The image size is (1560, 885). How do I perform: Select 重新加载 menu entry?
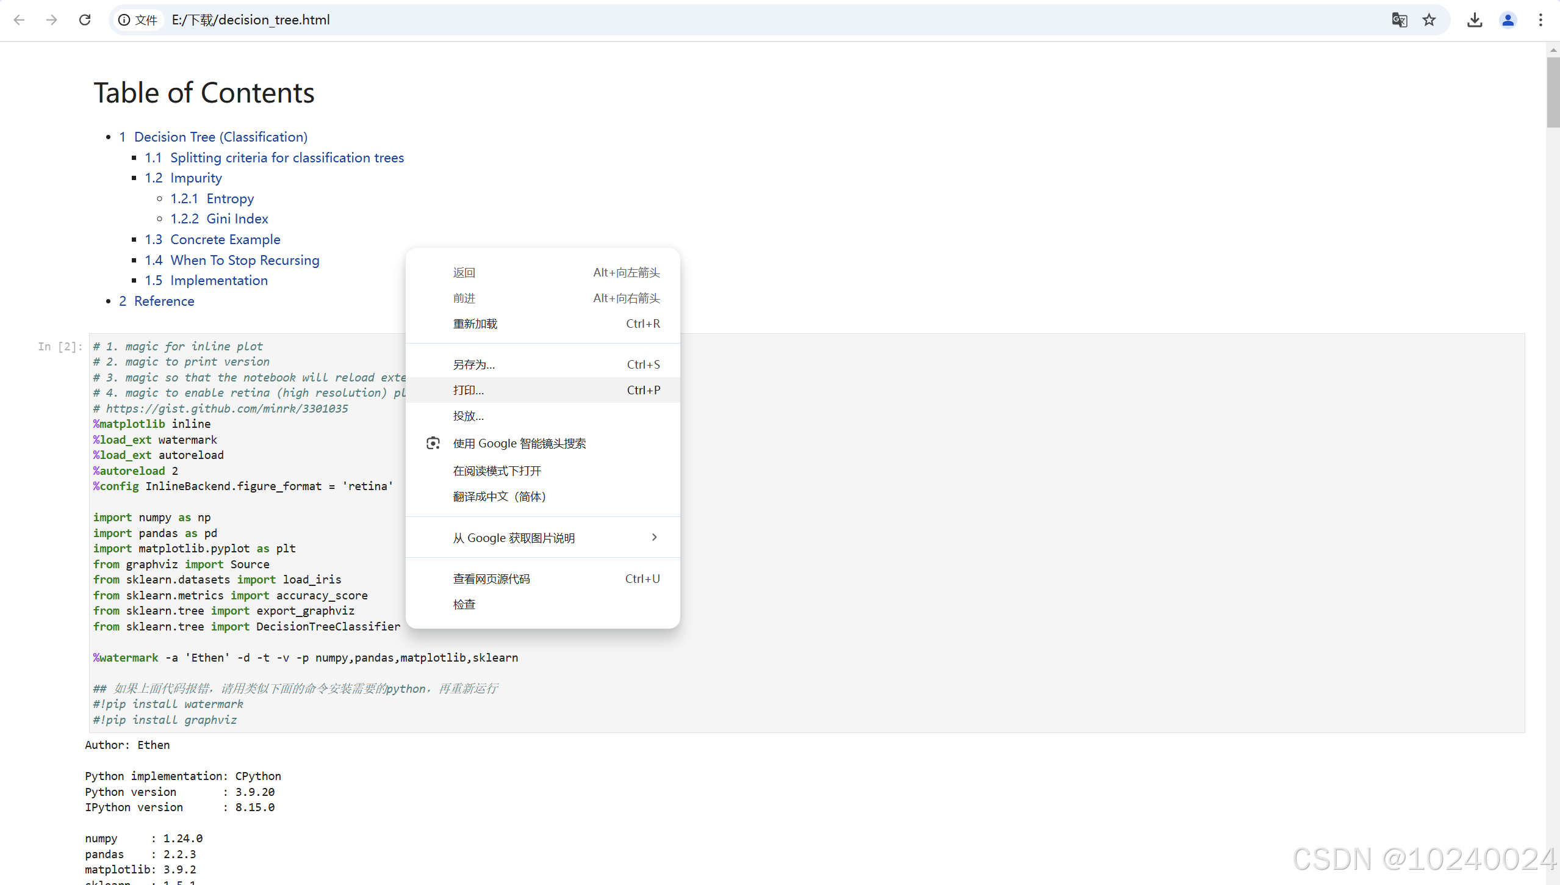click(475, 323)
